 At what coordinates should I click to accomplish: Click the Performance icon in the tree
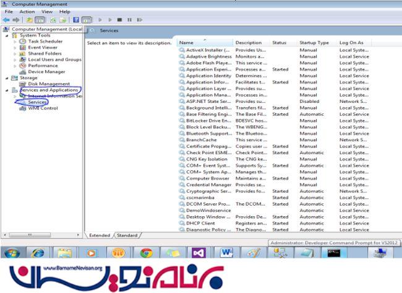pyautogui.click(x=23, y=65)
